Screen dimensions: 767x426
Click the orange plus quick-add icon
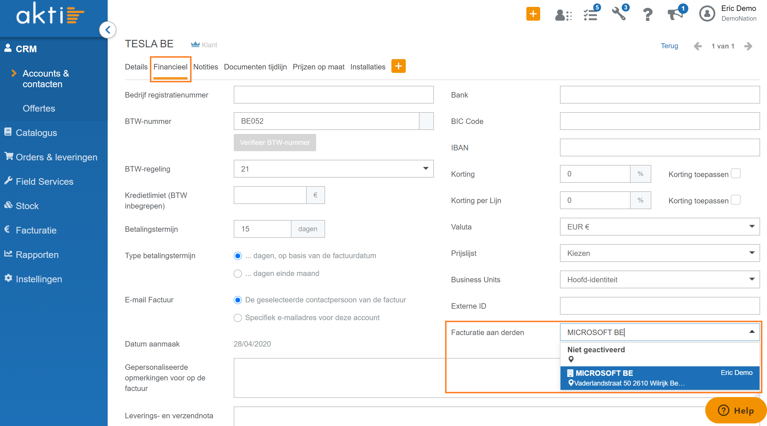pos(533,14)
